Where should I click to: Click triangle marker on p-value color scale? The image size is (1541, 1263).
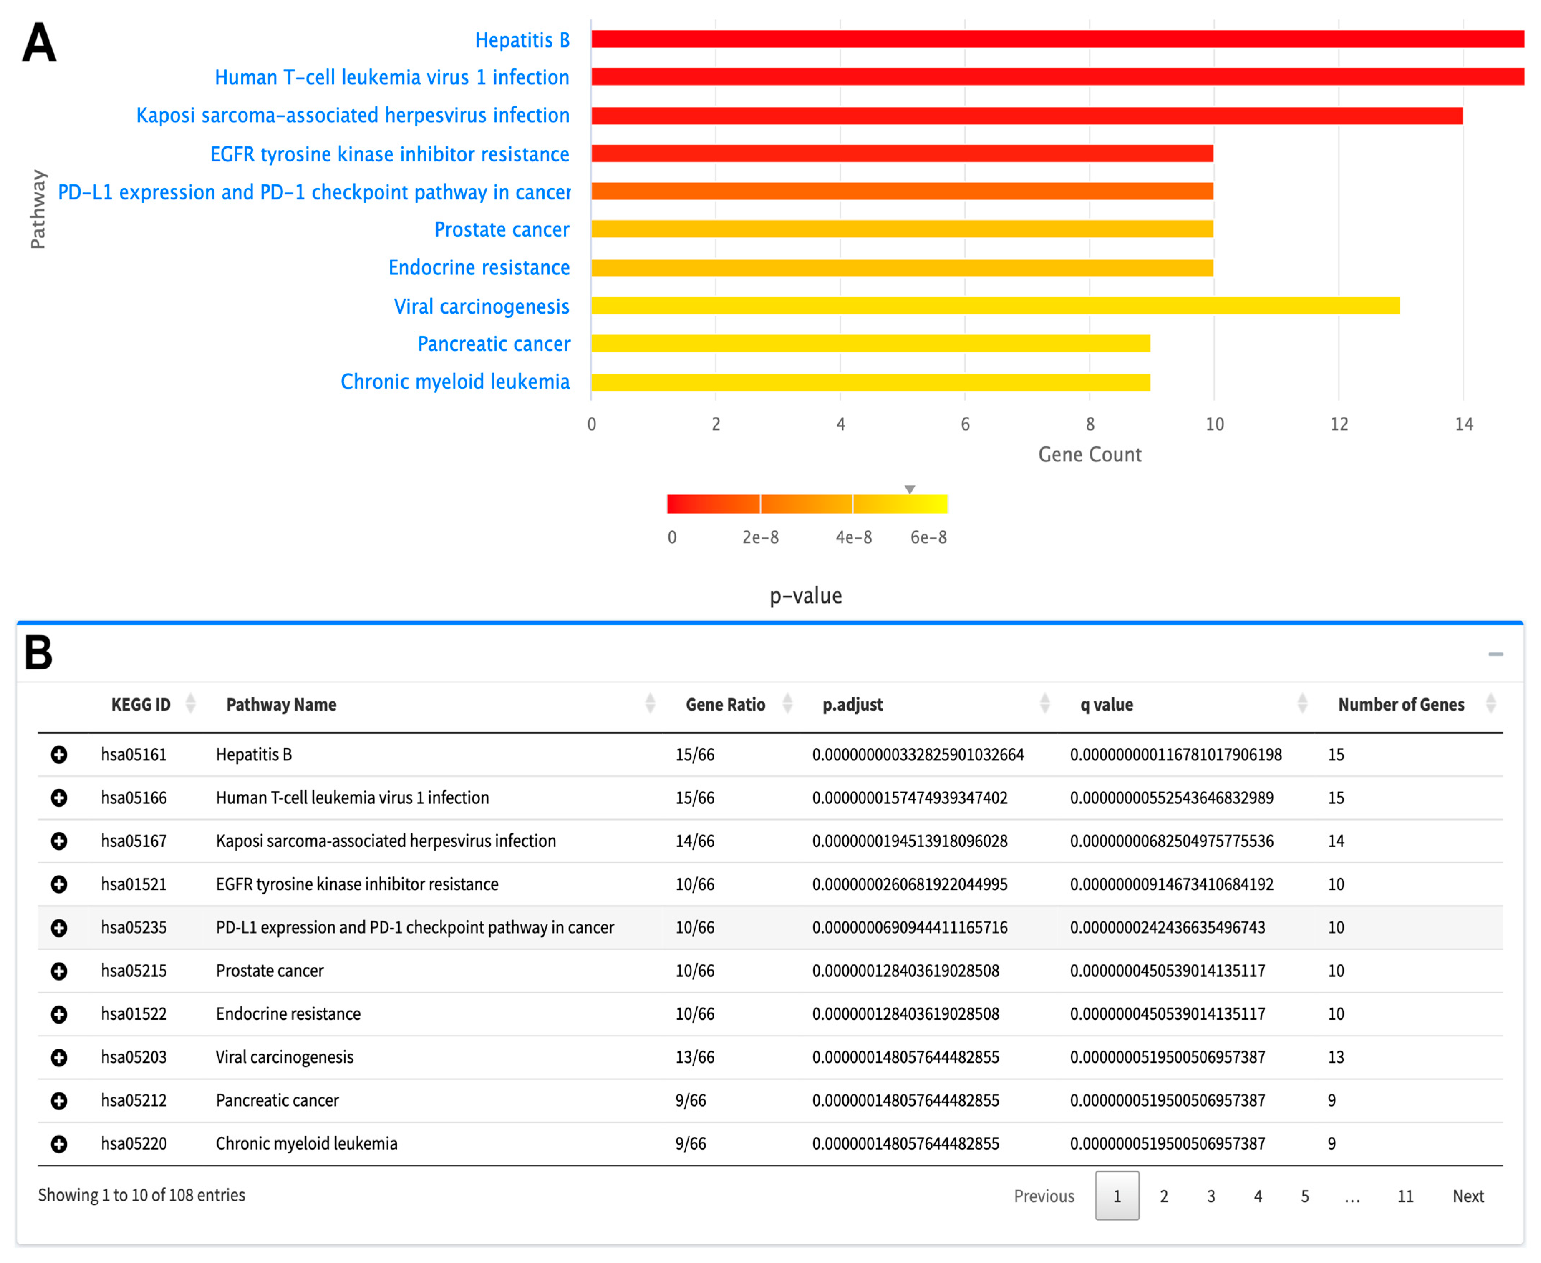tap(909, 489)
